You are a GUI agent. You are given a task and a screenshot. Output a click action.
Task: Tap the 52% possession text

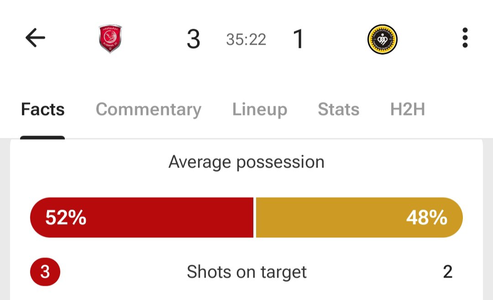[66, 218]
